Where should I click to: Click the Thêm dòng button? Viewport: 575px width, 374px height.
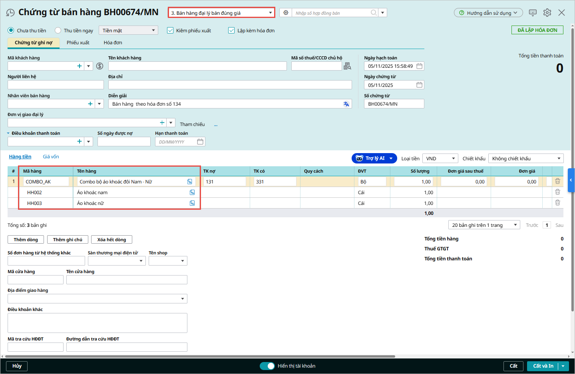[26, 240]
